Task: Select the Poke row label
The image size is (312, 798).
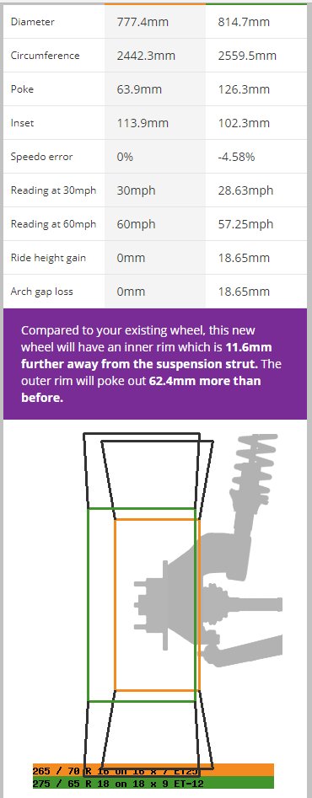Action: click(x=22, y=89)
